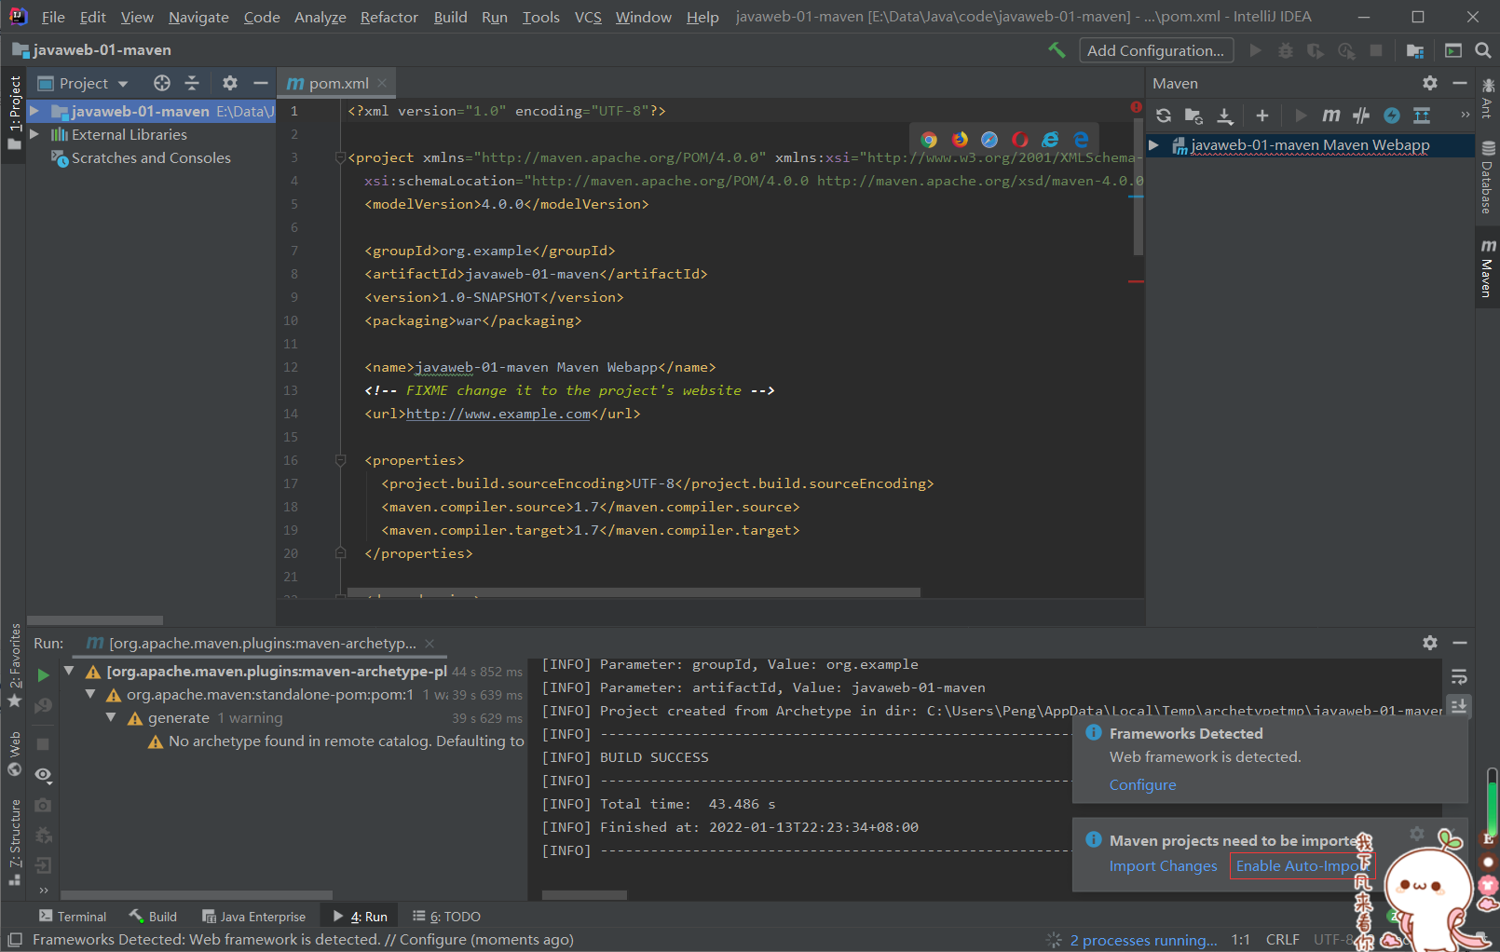Image resolution: width=1500 pixels, height=952 pixels.
Task: Click the editor's horizontal scrollbar
Action: click(x=634, y=592)
